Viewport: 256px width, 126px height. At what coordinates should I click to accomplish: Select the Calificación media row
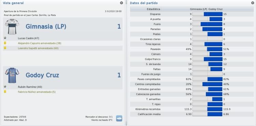[x=192, y=114]
